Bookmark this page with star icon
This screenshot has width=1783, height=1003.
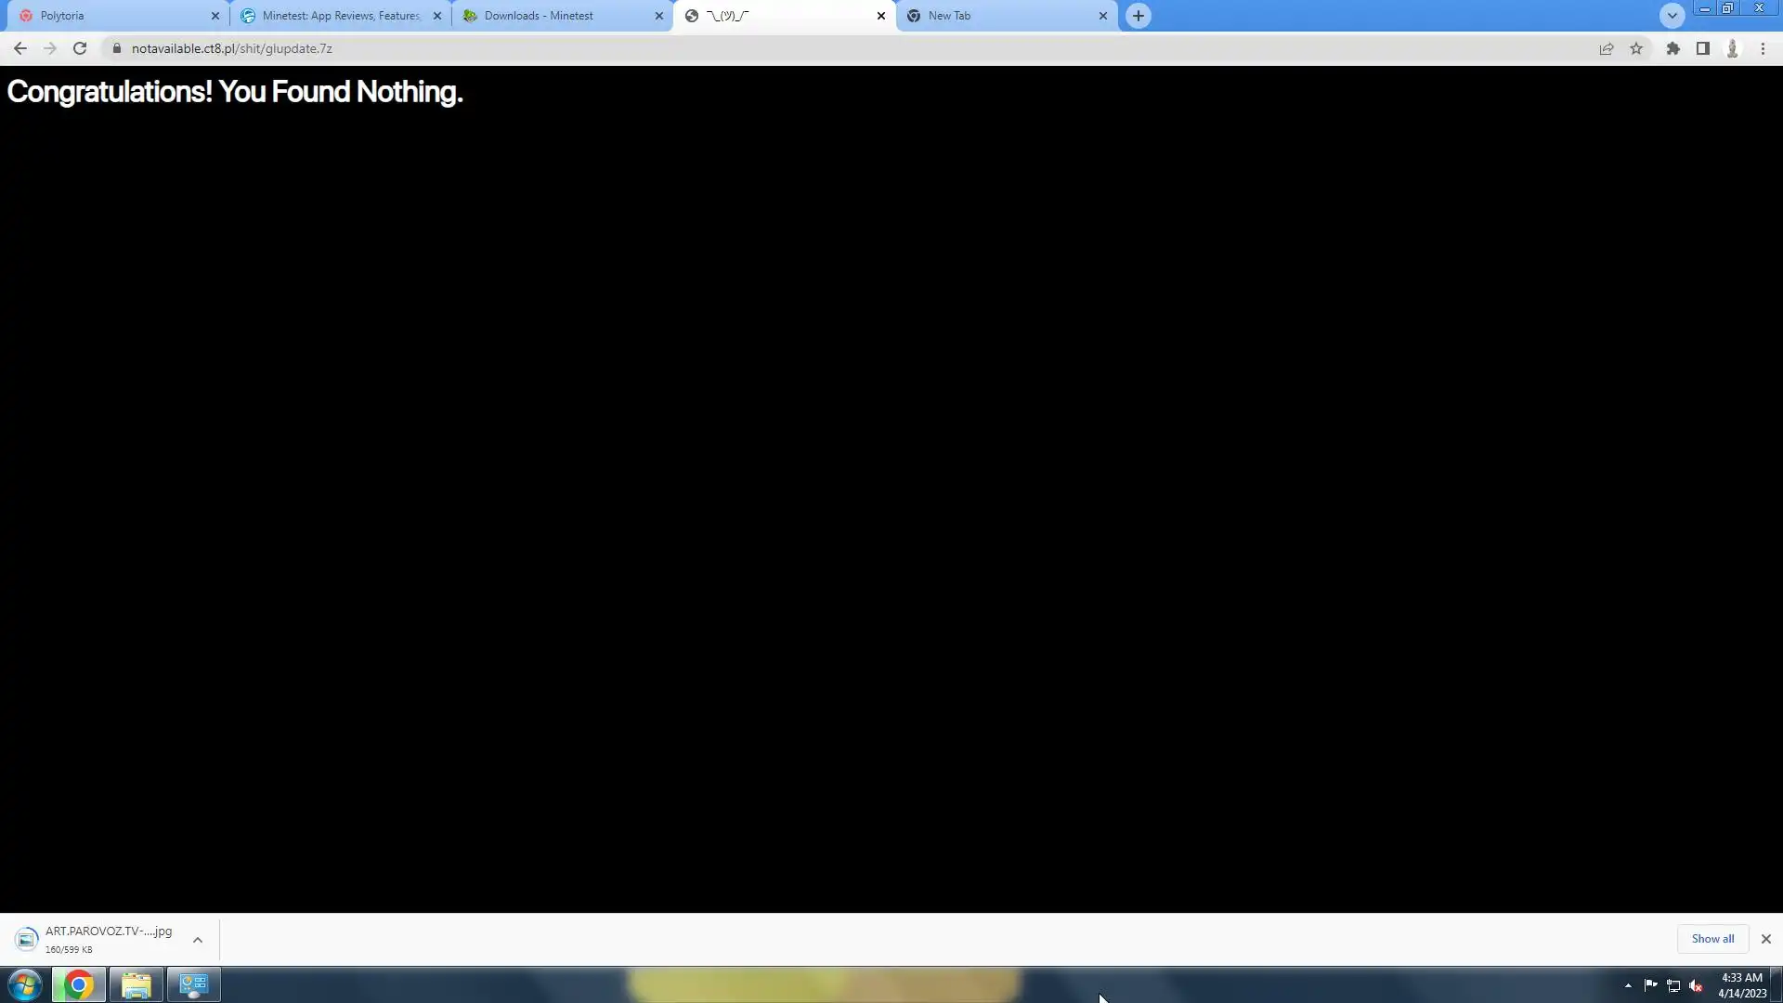pyautogui.click(x=1636, y=48)
